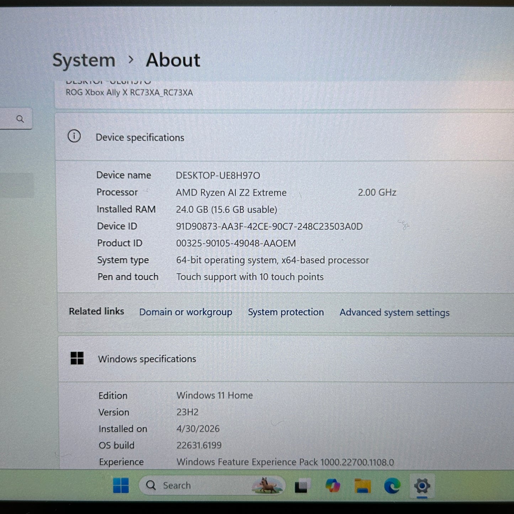Click the Windows specifications logo icon
The image size is (514, 514).
[x=77, y=358]
